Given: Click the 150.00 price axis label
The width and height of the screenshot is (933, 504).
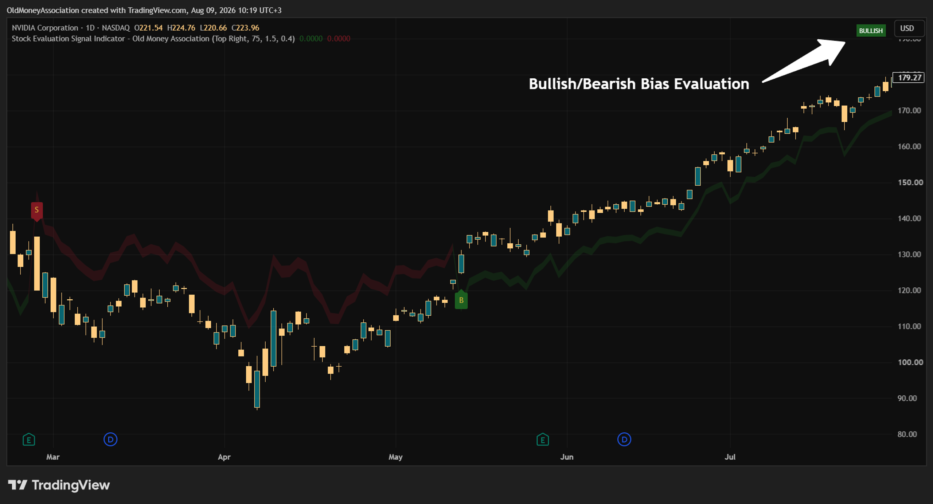Looking at the screenshot, I should pyautogui.click(x=910, y=182).
